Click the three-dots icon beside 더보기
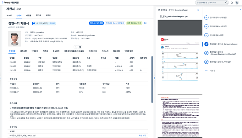The height and width of the screenshot is (138, 242). tap(206, 71)
